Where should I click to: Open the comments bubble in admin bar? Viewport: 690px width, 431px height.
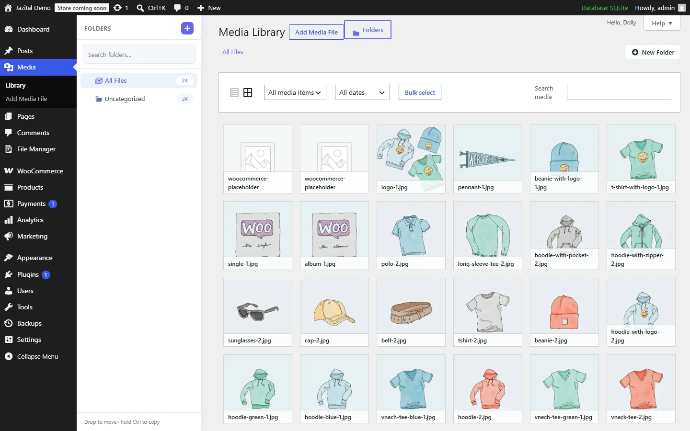coord(177,8)
